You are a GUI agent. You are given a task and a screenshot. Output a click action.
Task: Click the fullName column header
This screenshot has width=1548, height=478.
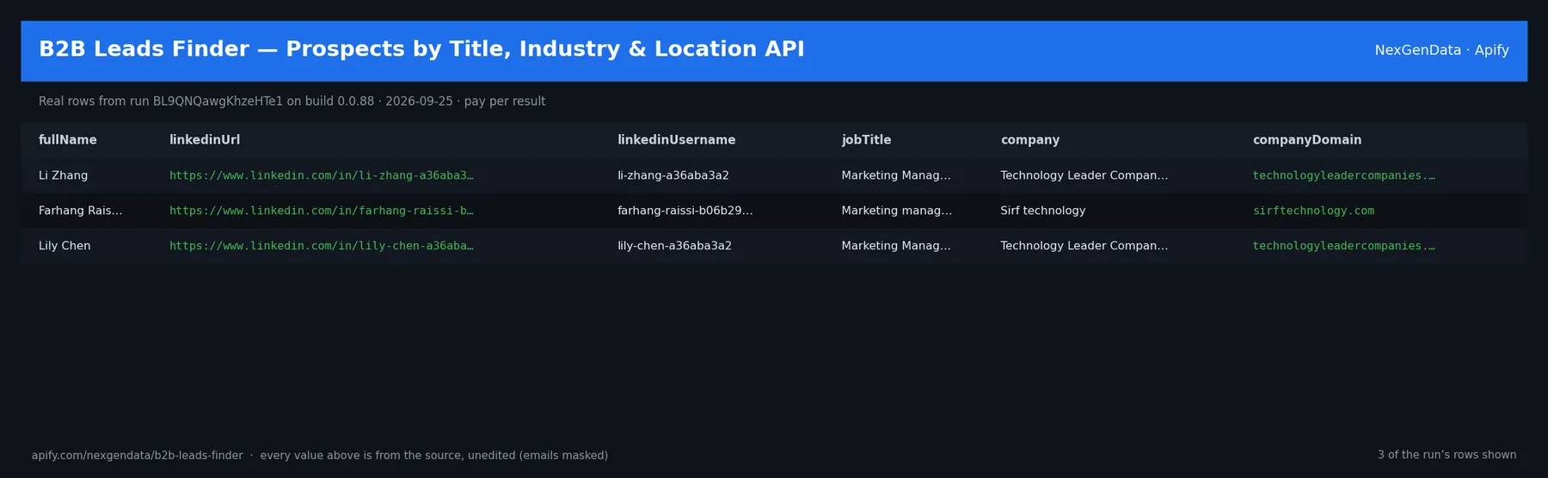coord(67,140)
